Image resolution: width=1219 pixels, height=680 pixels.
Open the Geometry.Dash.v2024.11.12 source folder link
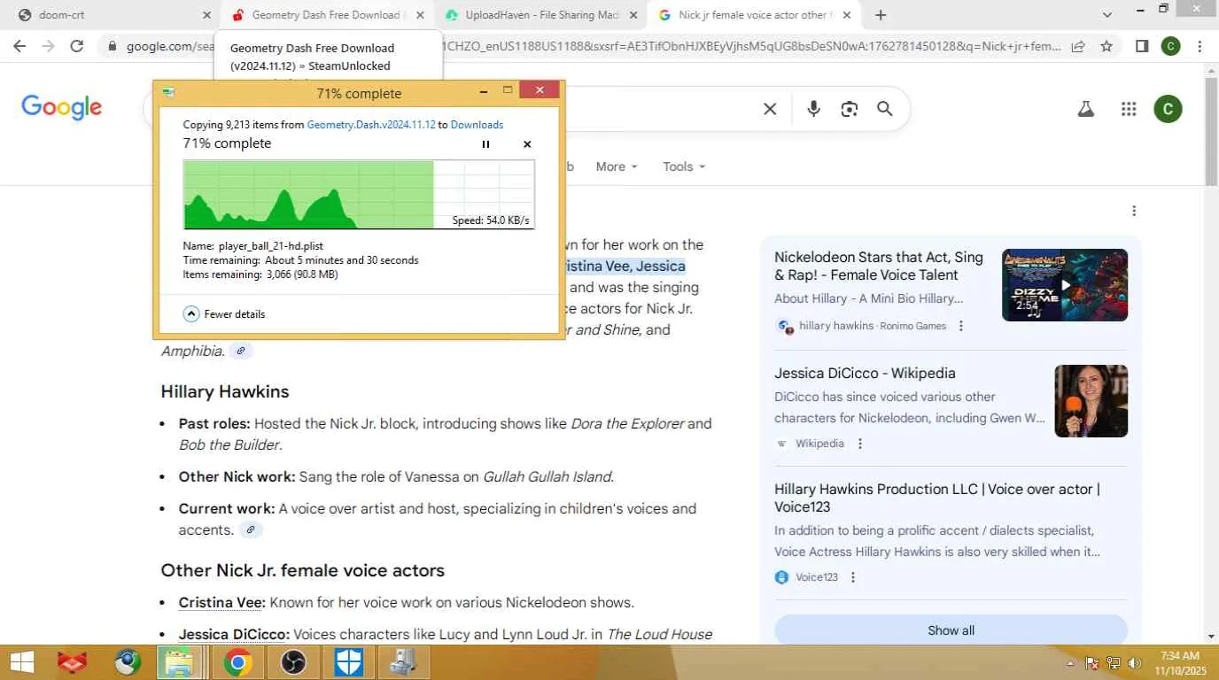point(371,125)
